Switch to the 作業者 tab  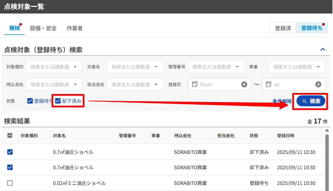point(75,28)
